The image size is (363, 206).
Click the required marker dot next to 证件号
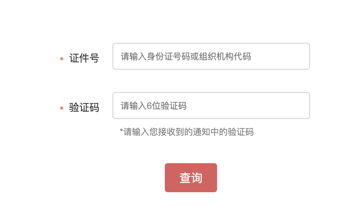point(62,58)
